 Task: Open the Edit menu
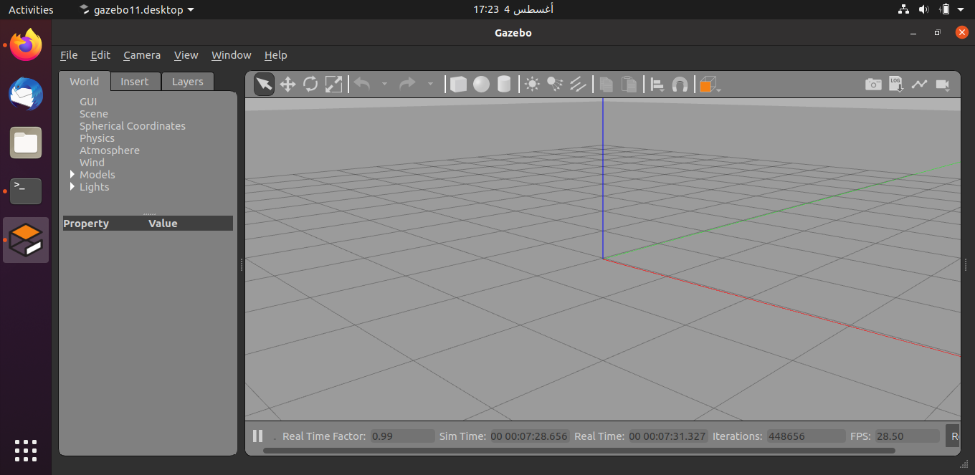pyautogui.click(x=100, y=55)
